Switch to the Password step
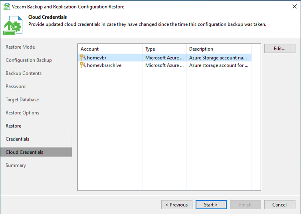Screen dimensions: 301x214 tap(16, 87)
